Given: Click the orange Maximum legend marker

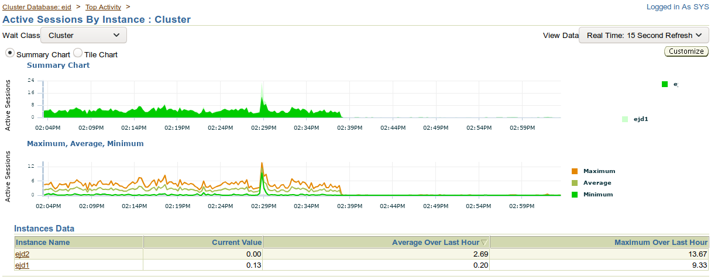Looking at the screenshot, I should [x=575, y=171].
